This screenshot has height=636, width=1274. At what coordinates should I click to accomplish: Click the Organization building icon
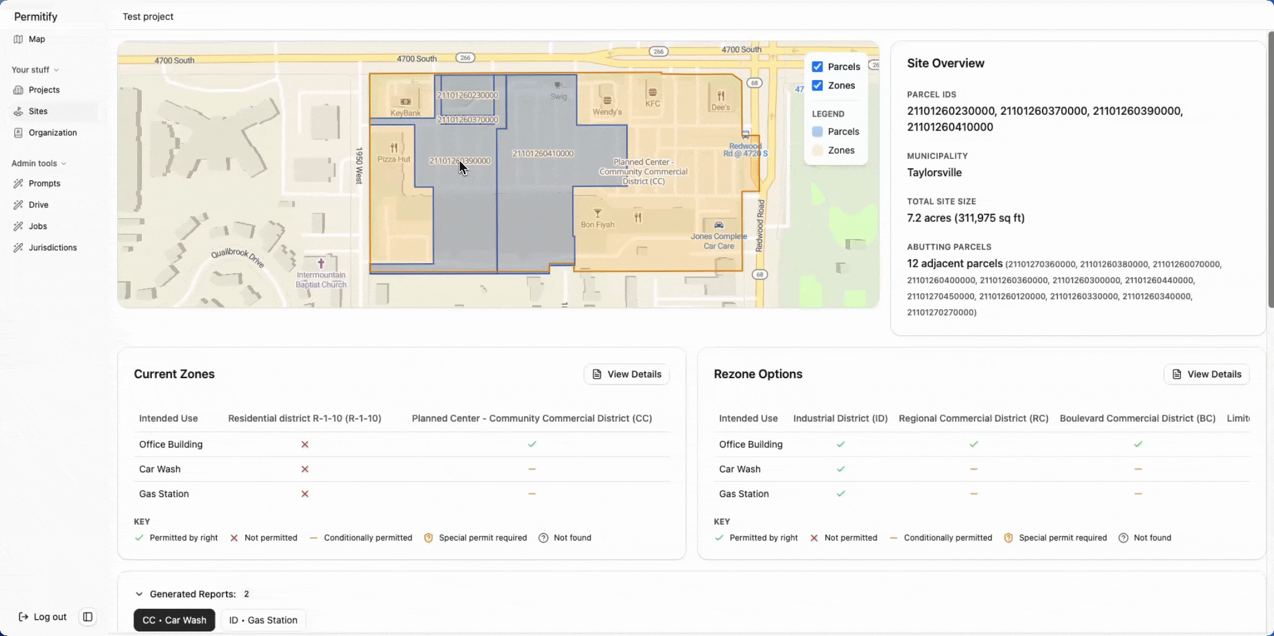[x=18, y=132]
